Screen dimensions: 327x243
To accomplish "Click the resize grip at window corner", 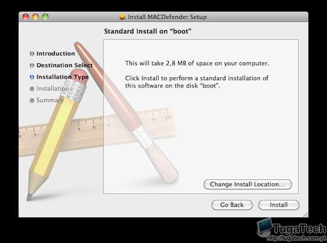I will [x=306, y=214].
